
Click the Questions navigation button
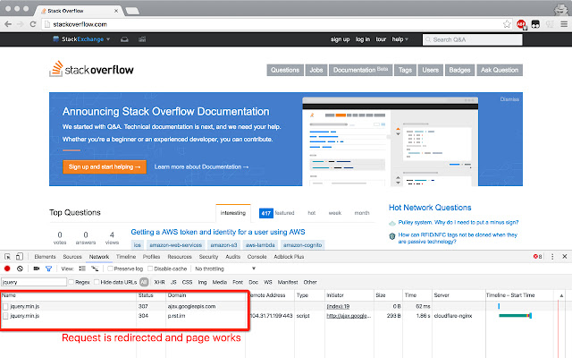285,70
